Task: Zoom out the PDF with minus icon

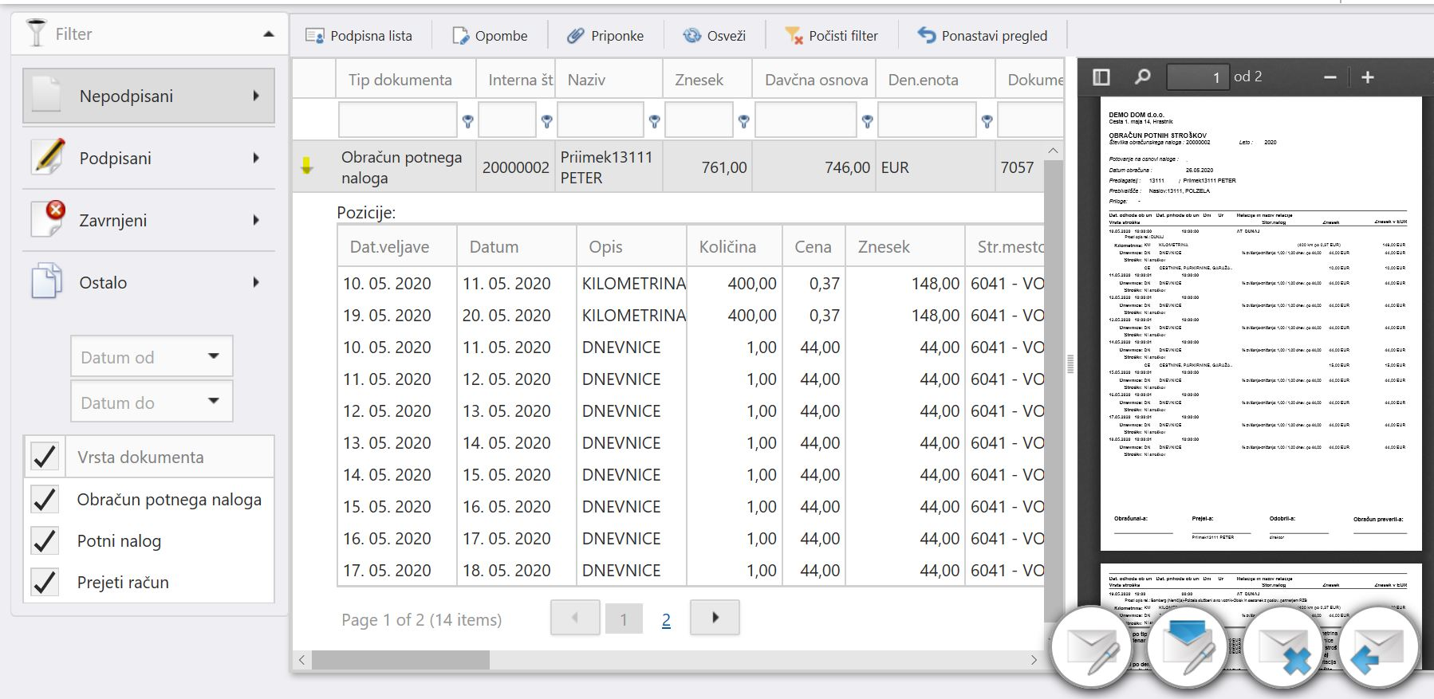Action: (1330, 77)
